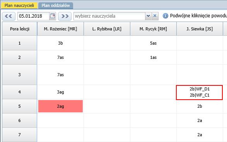Click the 2a lesson in row 7
Viewport: 227px width, 142px height.
200,135
